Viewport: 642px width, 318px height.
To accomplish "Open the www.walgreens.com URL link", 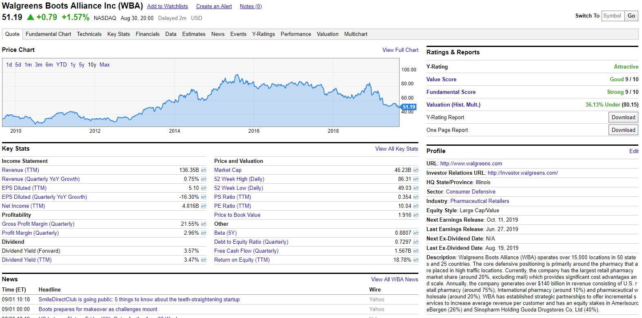I will 471,164.
